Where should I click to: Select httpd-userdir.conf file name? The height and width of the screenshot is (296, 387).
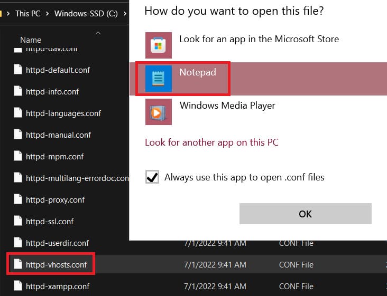pos(57,243)
